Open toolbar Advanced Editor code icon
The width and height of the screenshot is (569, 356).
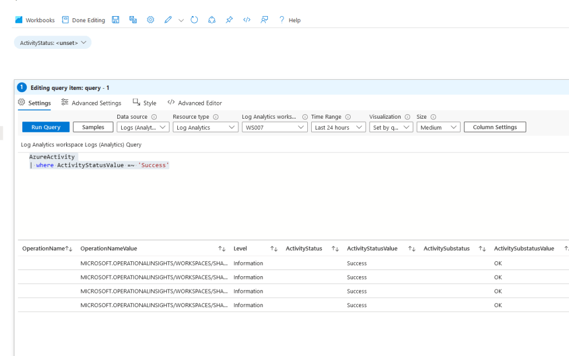pos(247,20)
